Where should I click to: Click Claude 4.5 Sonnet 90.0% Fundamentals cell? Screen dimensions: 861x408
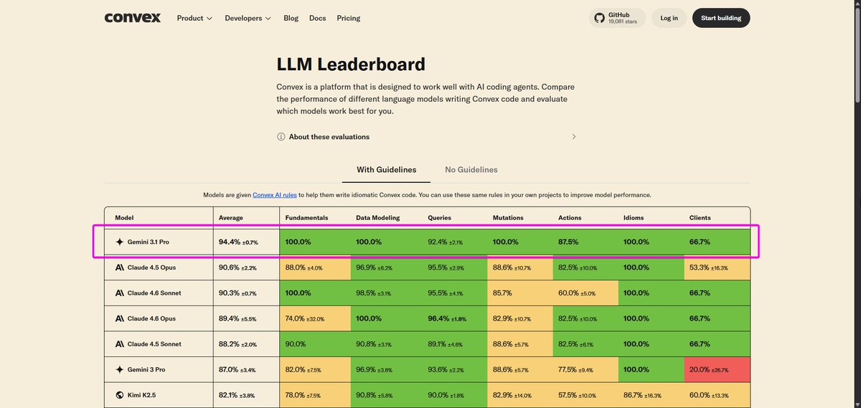(315, 344)
